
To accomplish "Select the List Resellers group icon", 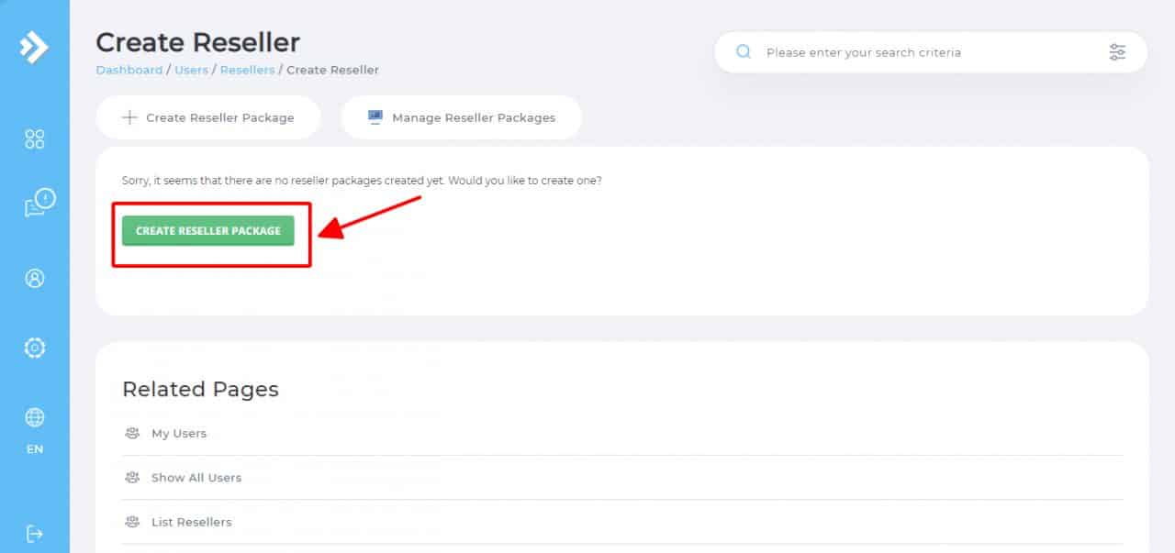I will tap(131, 521).
